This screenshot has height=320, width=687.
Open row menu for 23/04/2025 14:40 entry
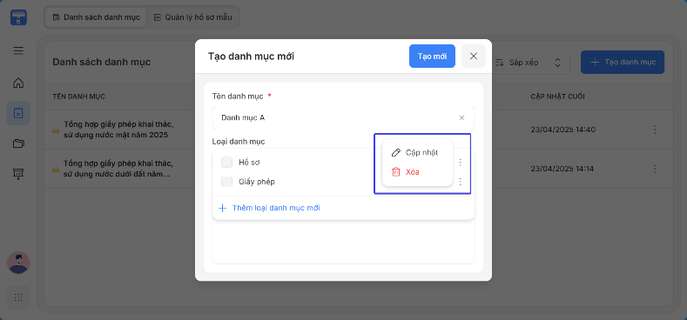coord(655,130)
